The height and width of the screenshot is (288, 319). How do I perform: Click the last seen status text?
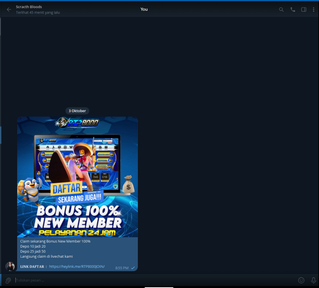click(38, 13)
